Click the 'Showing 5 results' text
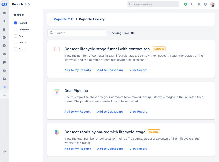 coord(122,33)
